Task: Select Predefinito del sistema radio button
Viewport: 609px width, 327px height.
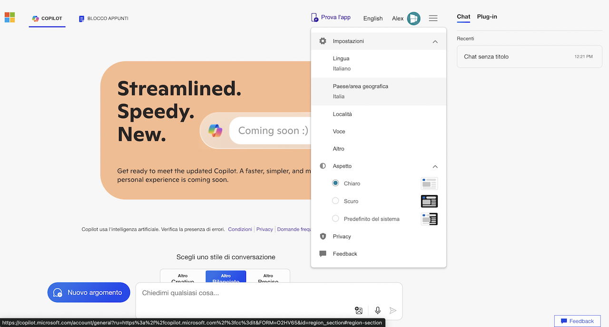Action: tap(335, 218)
